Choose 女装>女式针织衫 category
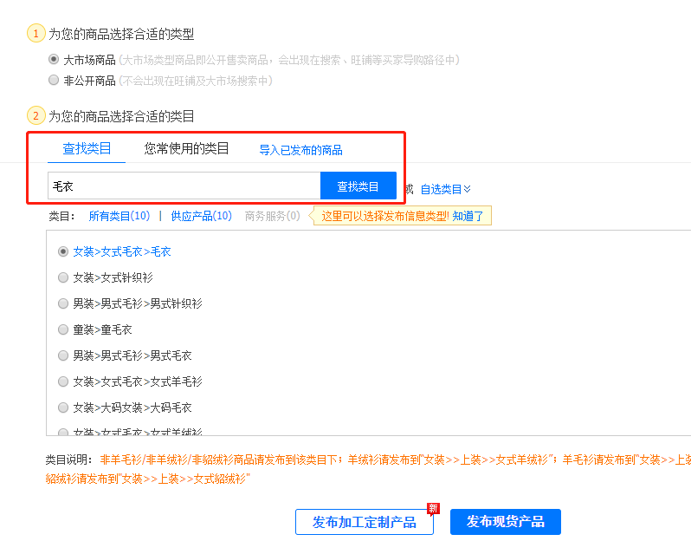The image size is (691, 541). click(63, 277)
